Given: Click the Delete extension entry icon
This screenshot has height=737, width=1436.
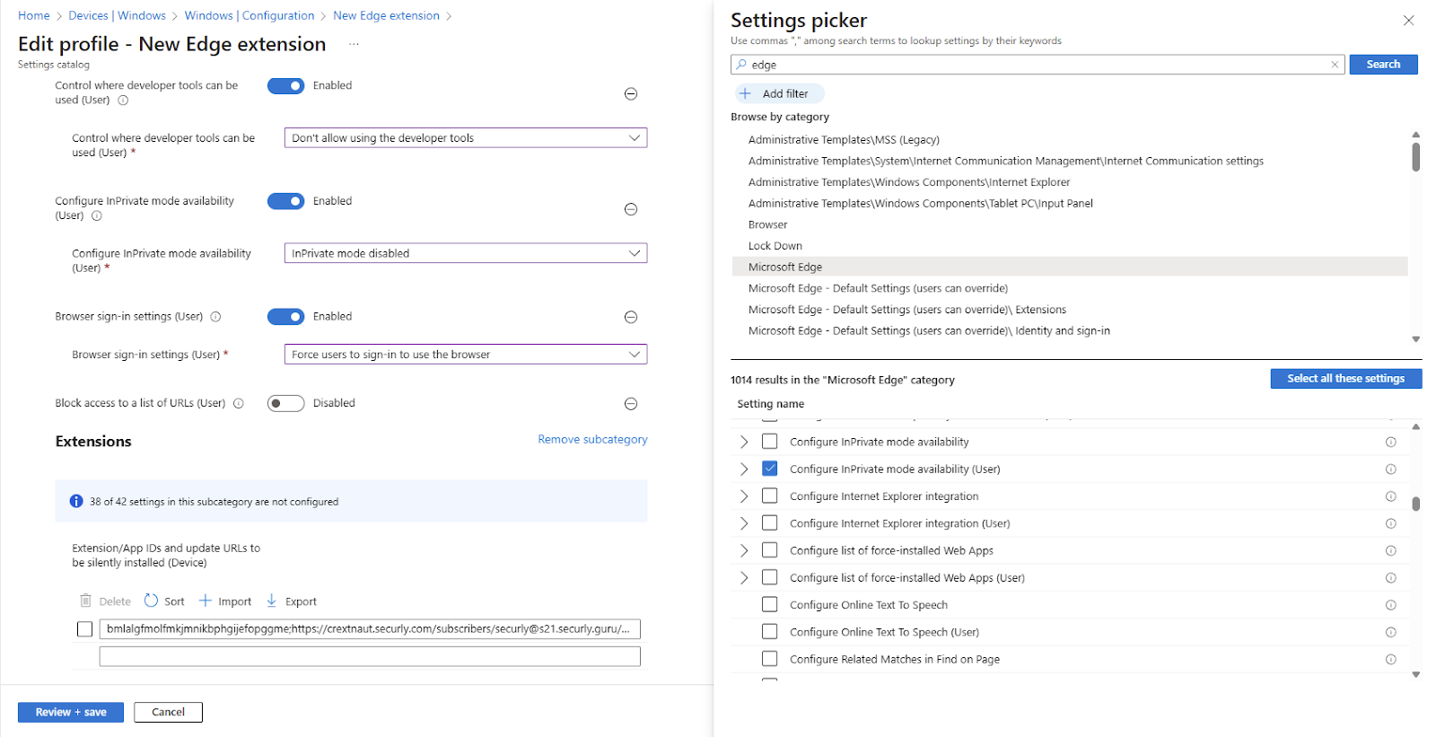Looking at the screenshot, I should pos(86,601).
